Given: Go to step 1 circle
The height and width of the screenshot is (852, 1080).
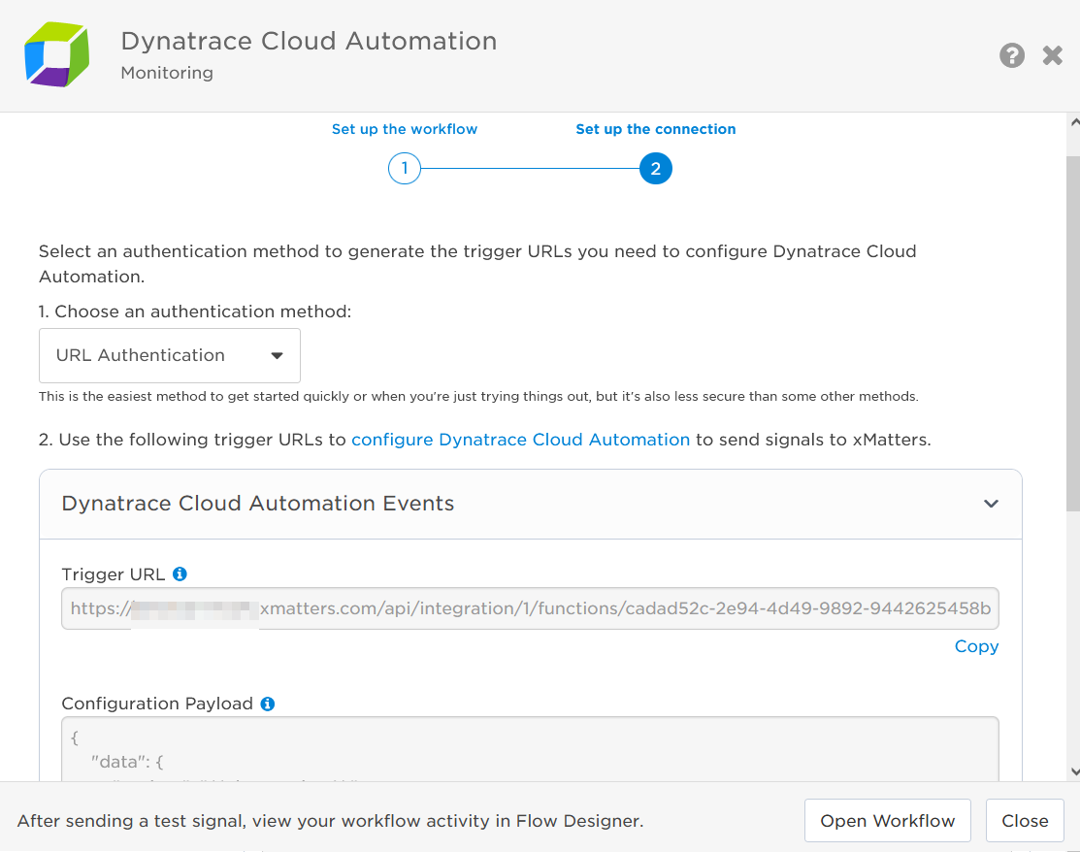Looking at the screenshot, I should coord(404,170).
